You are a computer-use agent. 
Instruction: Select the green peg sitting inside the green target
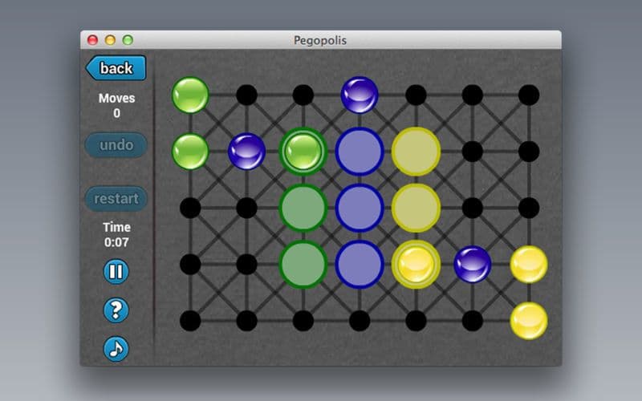(x=303, y=152)
